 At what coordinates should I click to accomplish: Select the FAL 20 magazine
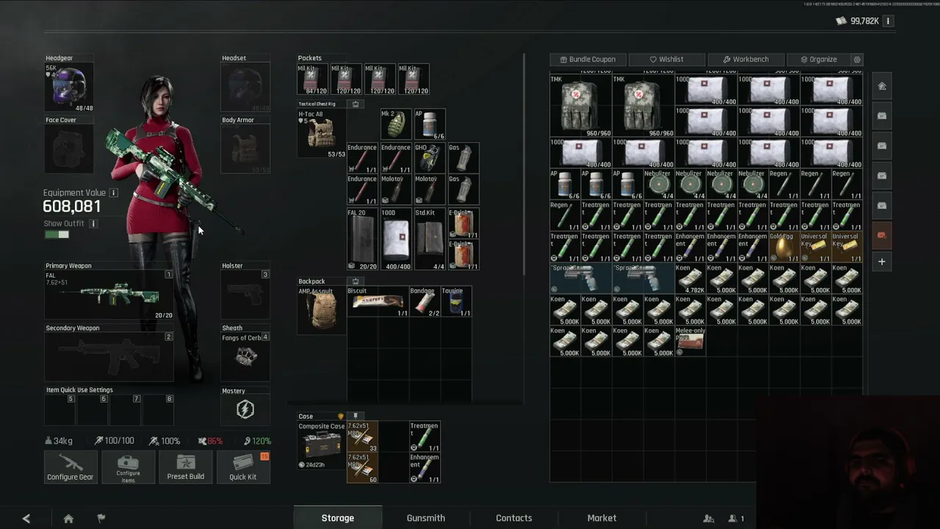point(363,240)
